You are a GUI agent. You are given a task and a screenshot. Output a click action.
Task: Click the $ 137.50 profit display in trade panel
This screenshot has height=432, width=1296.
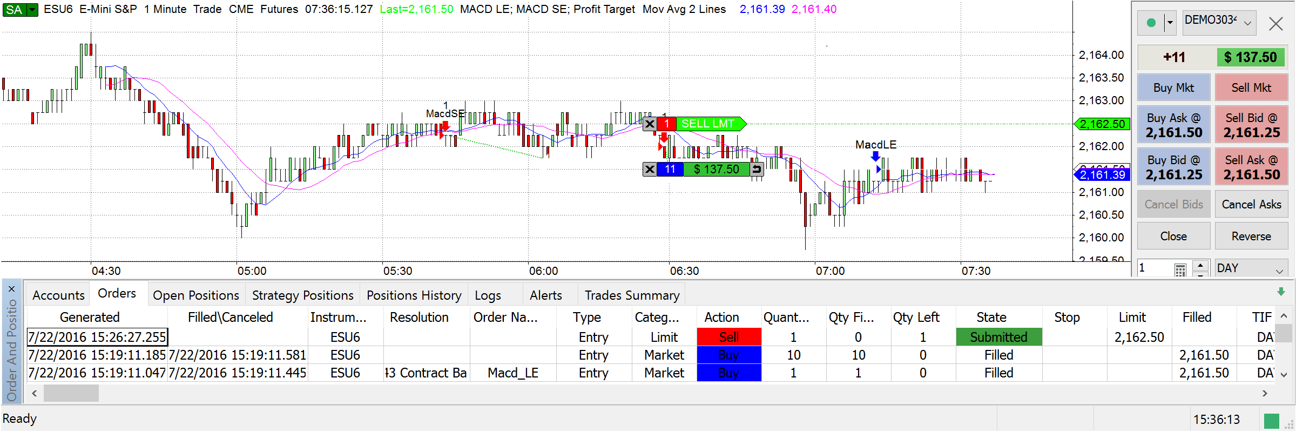[1250, 57]
